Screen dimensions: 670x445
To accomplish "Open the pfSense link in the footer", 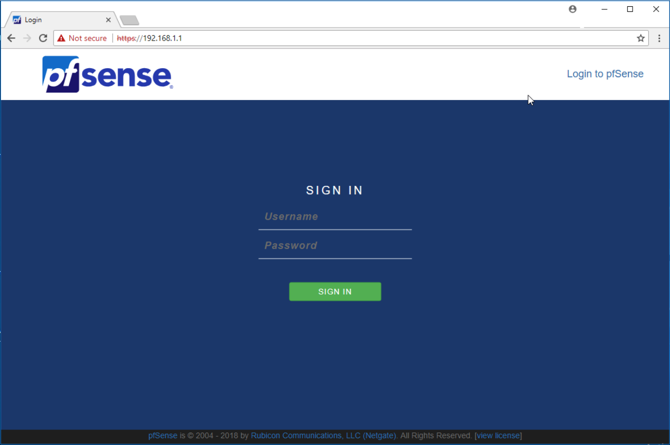I will coord(162,436).
